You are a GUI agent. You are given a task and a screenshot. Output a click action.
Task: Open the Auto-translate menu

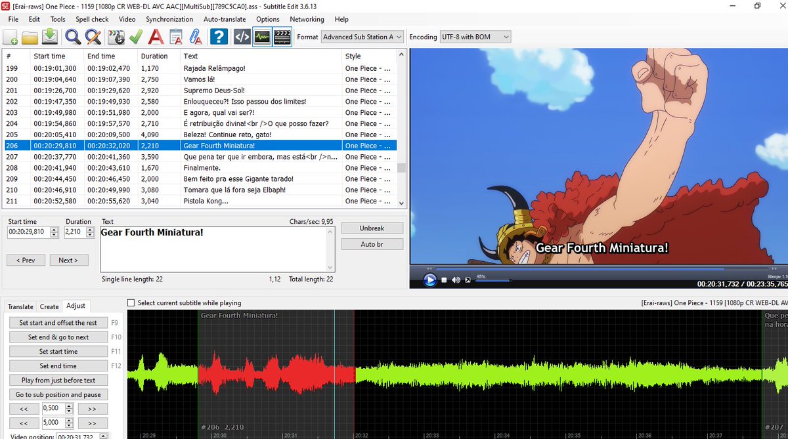coord(225,19)
